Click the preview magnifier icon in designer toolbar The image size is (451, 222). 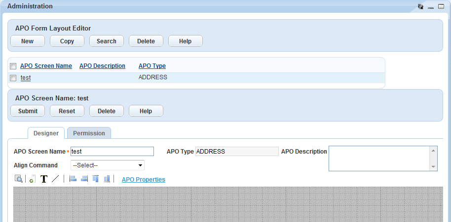18,179
